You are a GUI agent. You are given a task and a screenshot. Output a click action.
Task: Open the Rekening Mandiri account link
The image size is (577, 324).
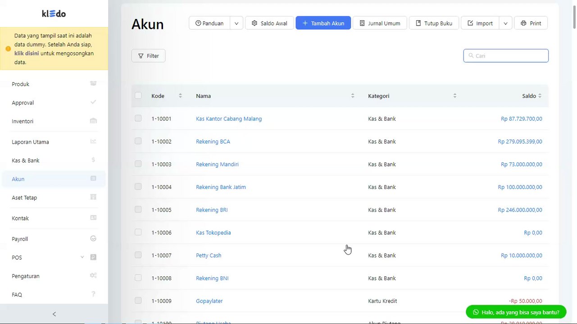(x=217, y=164)
